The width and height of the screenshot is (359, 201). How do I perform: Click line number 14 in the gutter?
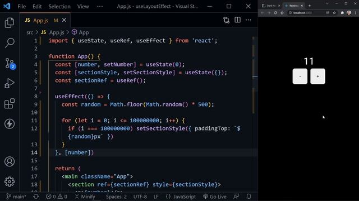click(34, 152)
